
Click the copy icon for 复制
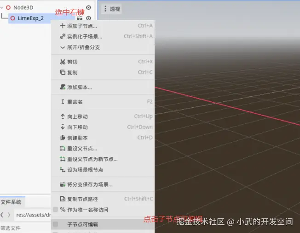click(x=63, y=72)
